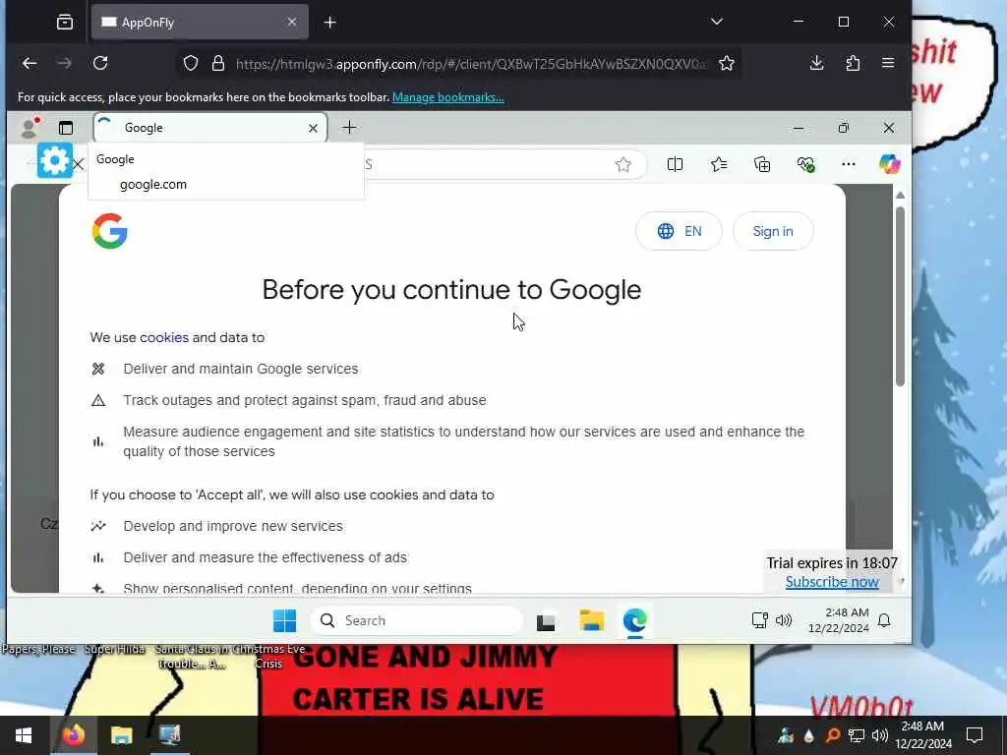The height and width of the screenshot is (755, 1007).
Task: Open Firefox hamburger application menu
Action: click(888, 63)
